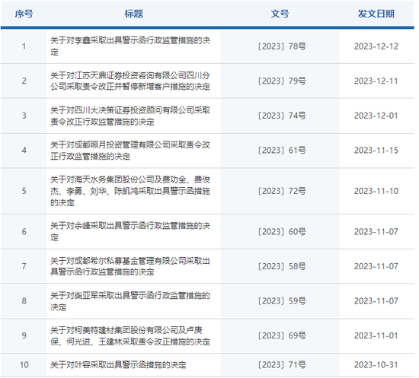Open the decision about 叶容 warning letter
Screen dimensions: 419x378
pos(118,364)
